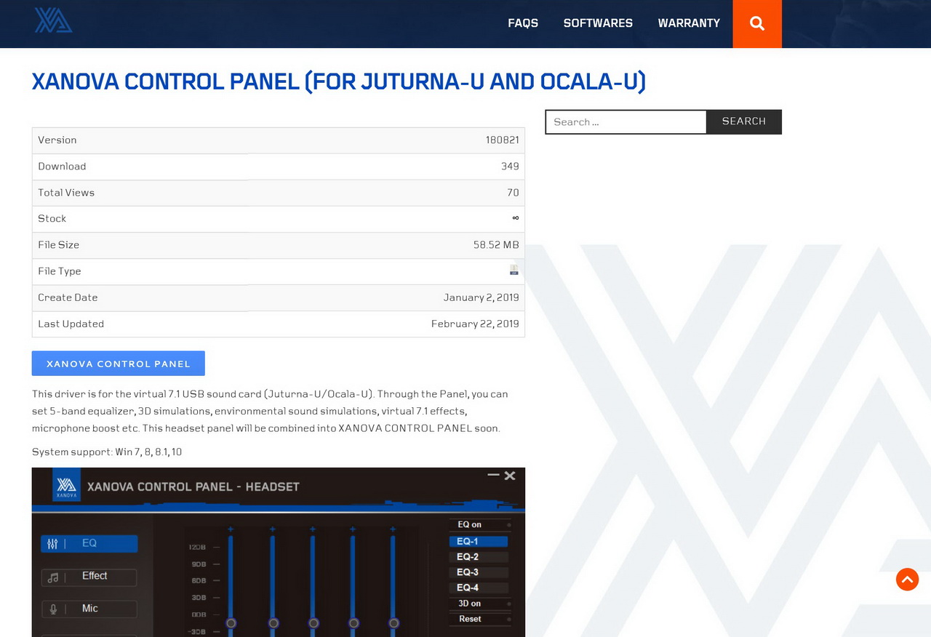Click the first equalizer band slider knob

(x=231, y=623)
